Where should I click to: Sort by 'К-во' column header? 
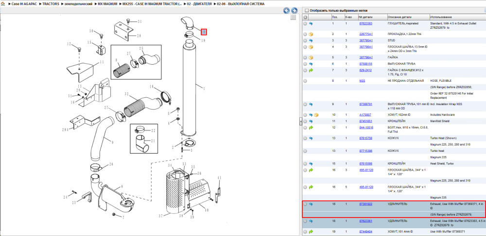click(x=351, y=17)
